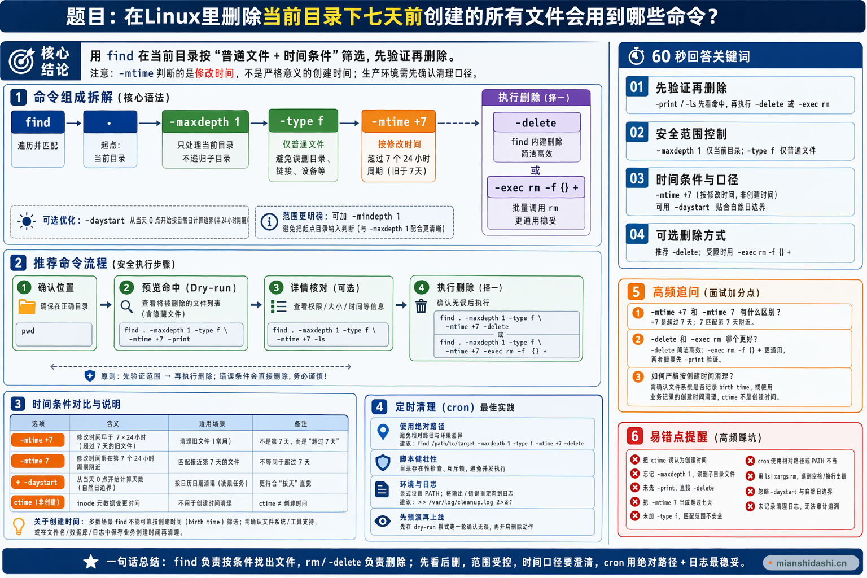
Task: Click the command box ending in -ls
Action: pyautogui.click(x=329, y=335)
